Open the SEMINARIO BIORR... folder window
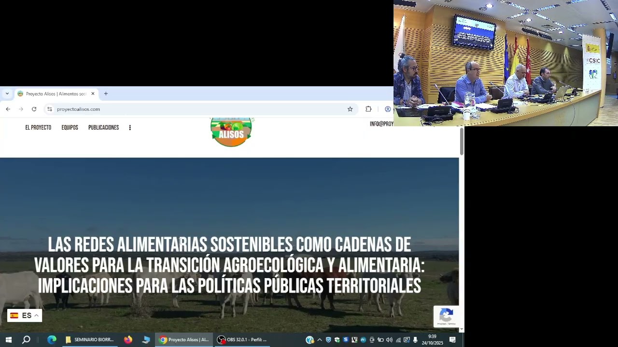 tap(90, 340)
